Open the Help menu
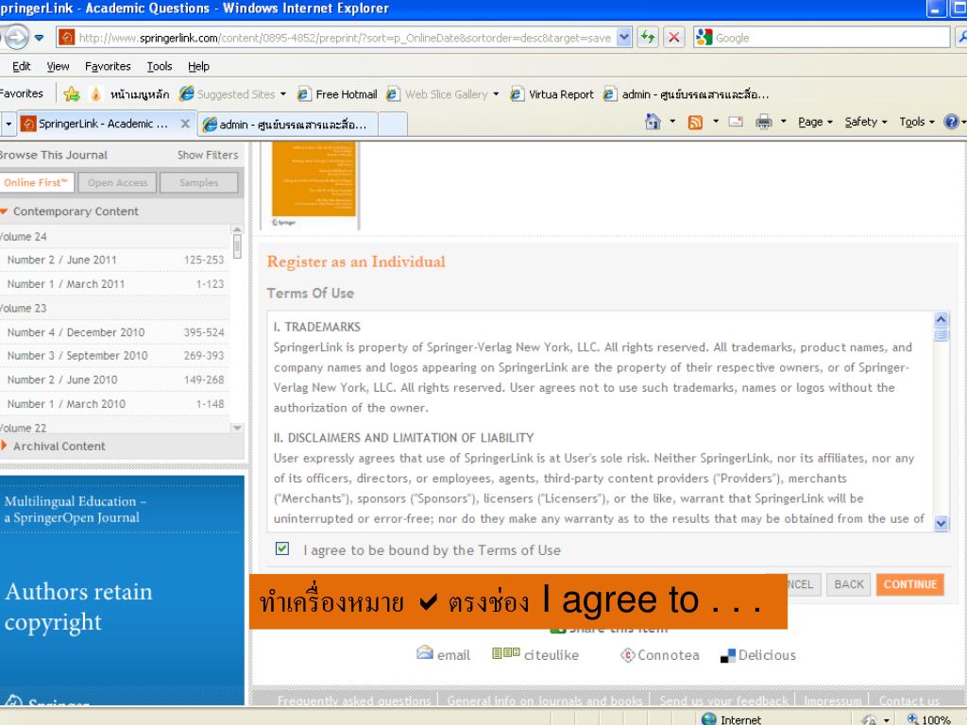The width and height of the screenshot is (967, 725). [198, 66]
